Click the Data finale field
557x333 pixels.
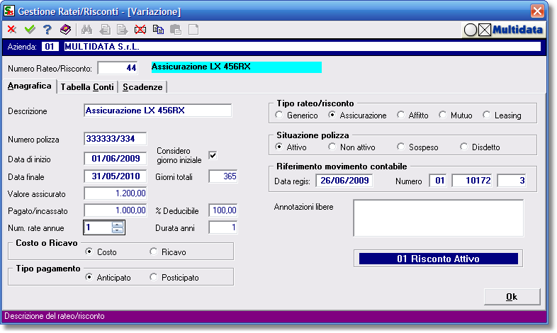115,176
